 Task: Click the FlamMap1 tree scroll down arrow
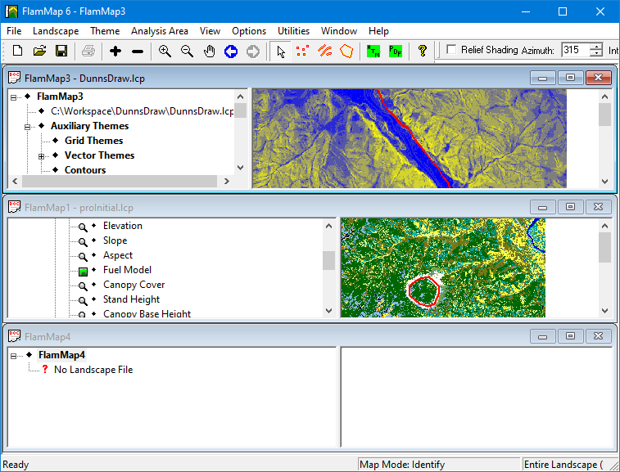tap(328, 311)
